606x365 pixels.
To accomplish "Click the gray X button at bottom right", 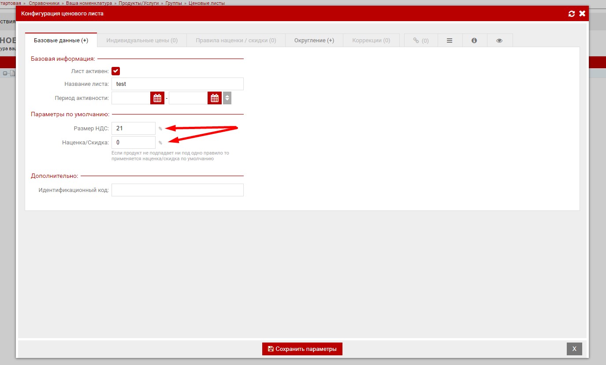I will pos(574,349).
